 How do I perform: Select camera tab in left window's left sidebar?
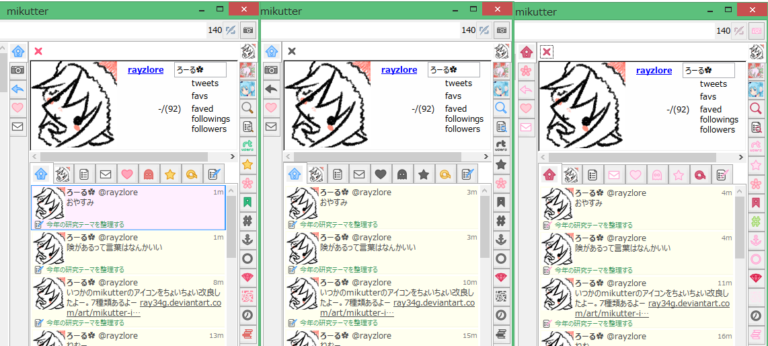click(x=17, y=70)
